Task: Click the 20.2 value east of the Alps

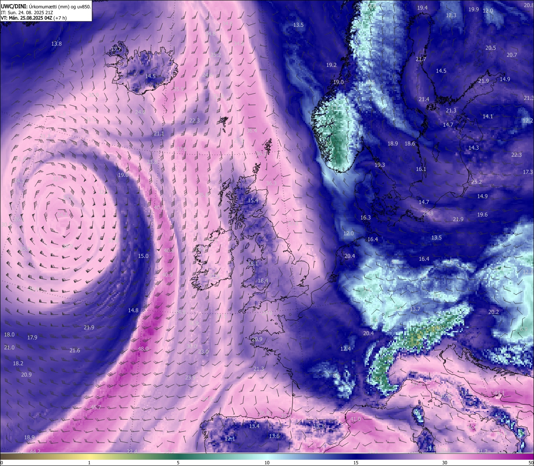Action: 494,312
